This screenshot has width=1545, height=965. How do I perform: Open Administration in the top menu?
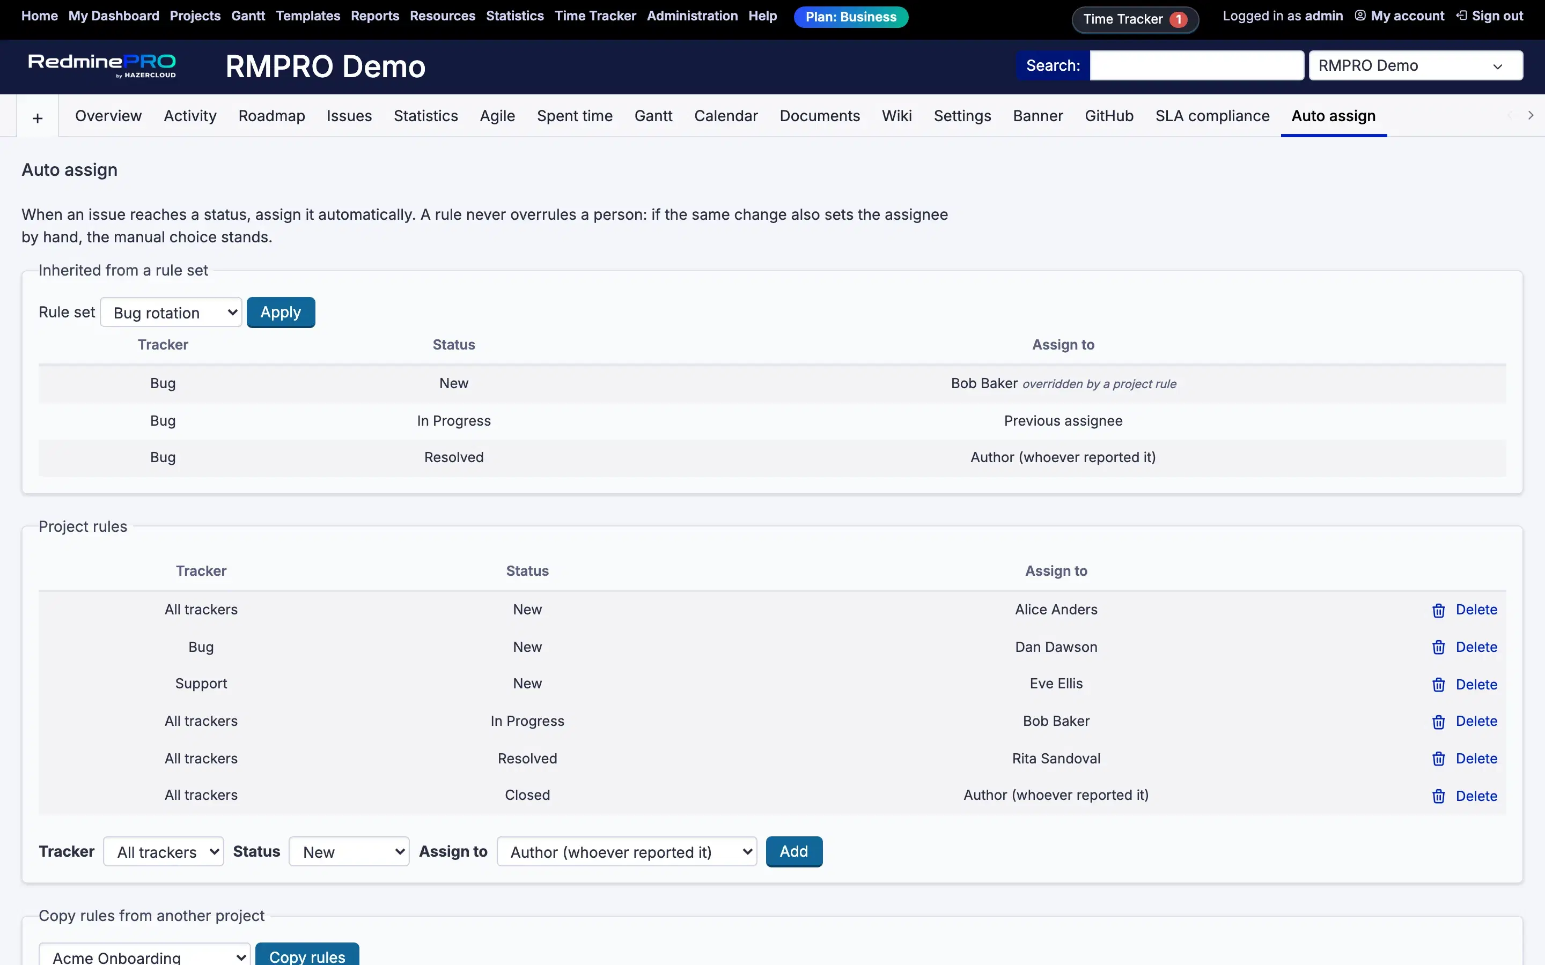tap(692, 16)
